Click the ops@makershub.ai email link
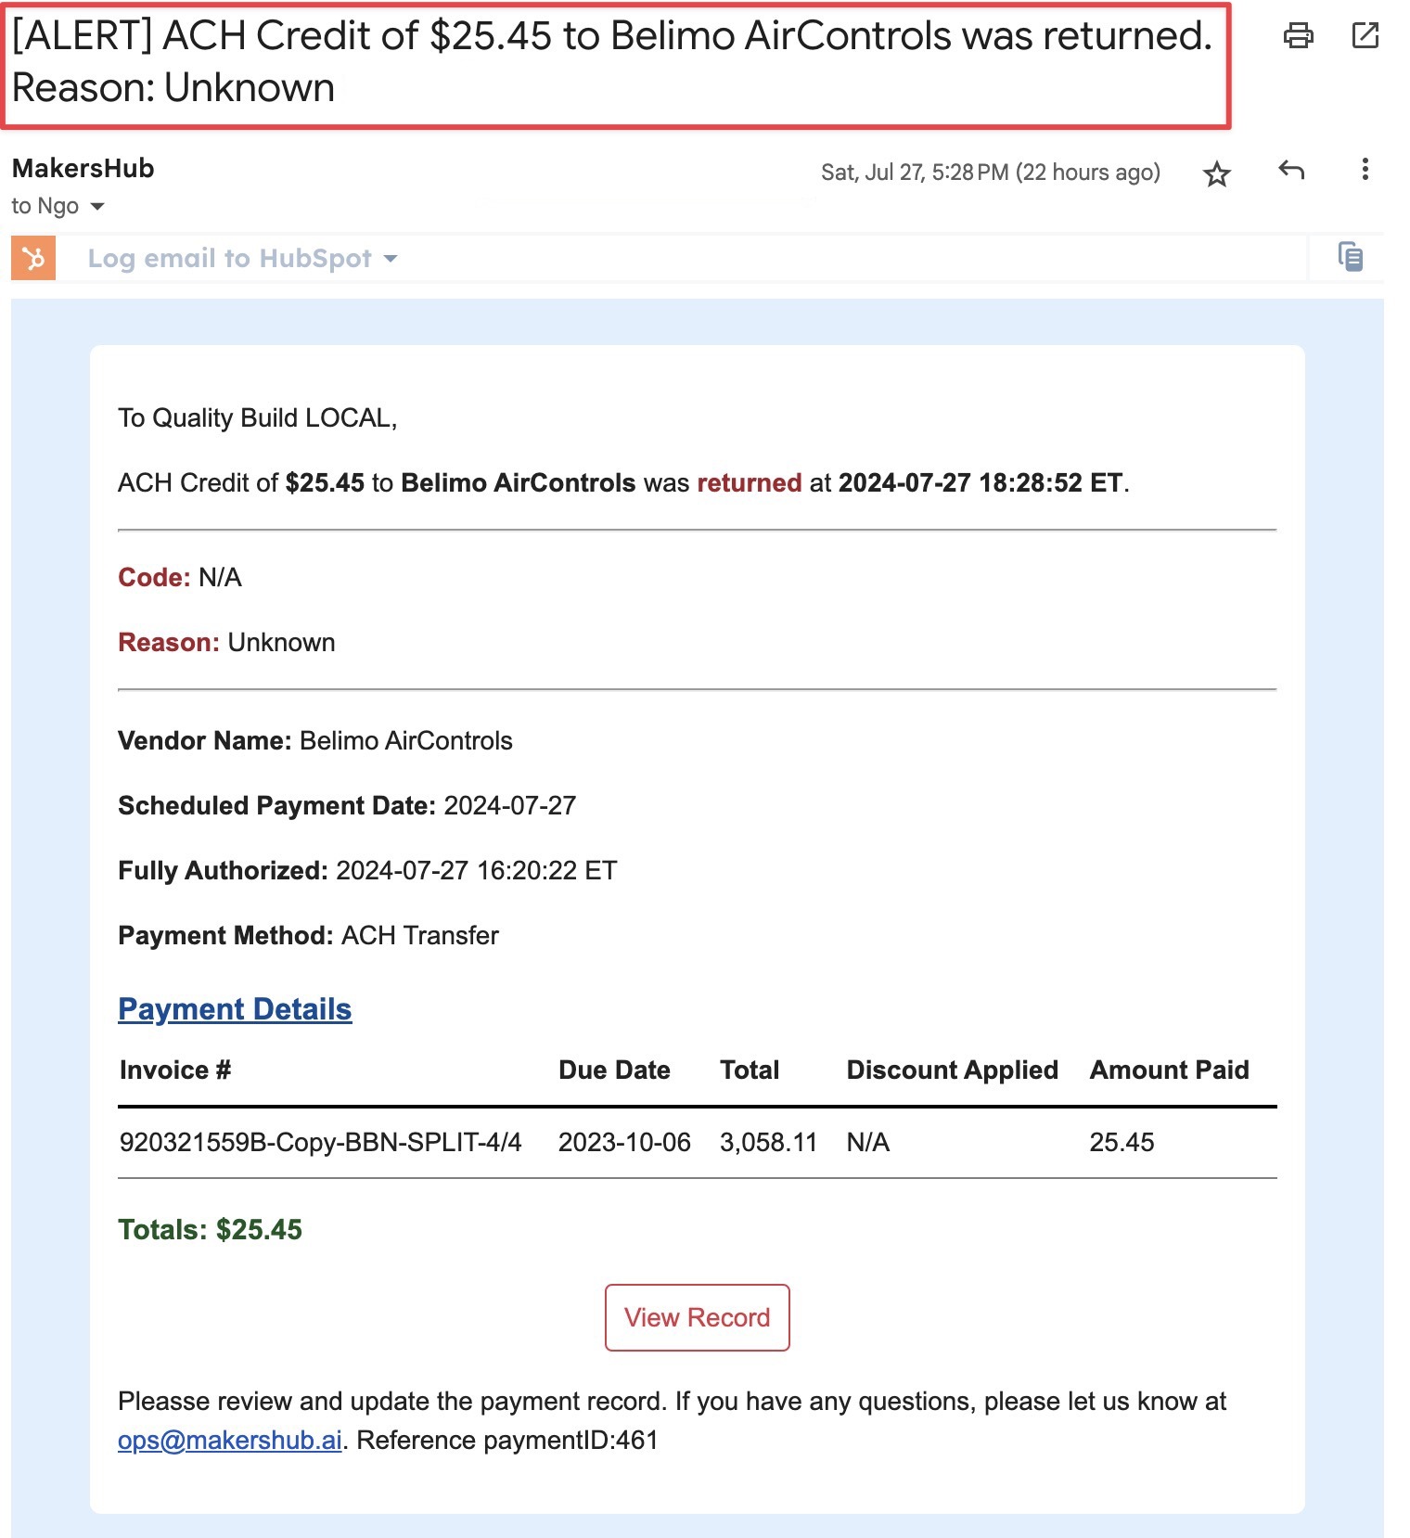The image size is (1410, 1538). (230, 1440)
